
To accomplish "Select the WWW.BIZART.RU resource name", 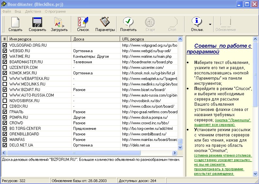I will (25, 90).
